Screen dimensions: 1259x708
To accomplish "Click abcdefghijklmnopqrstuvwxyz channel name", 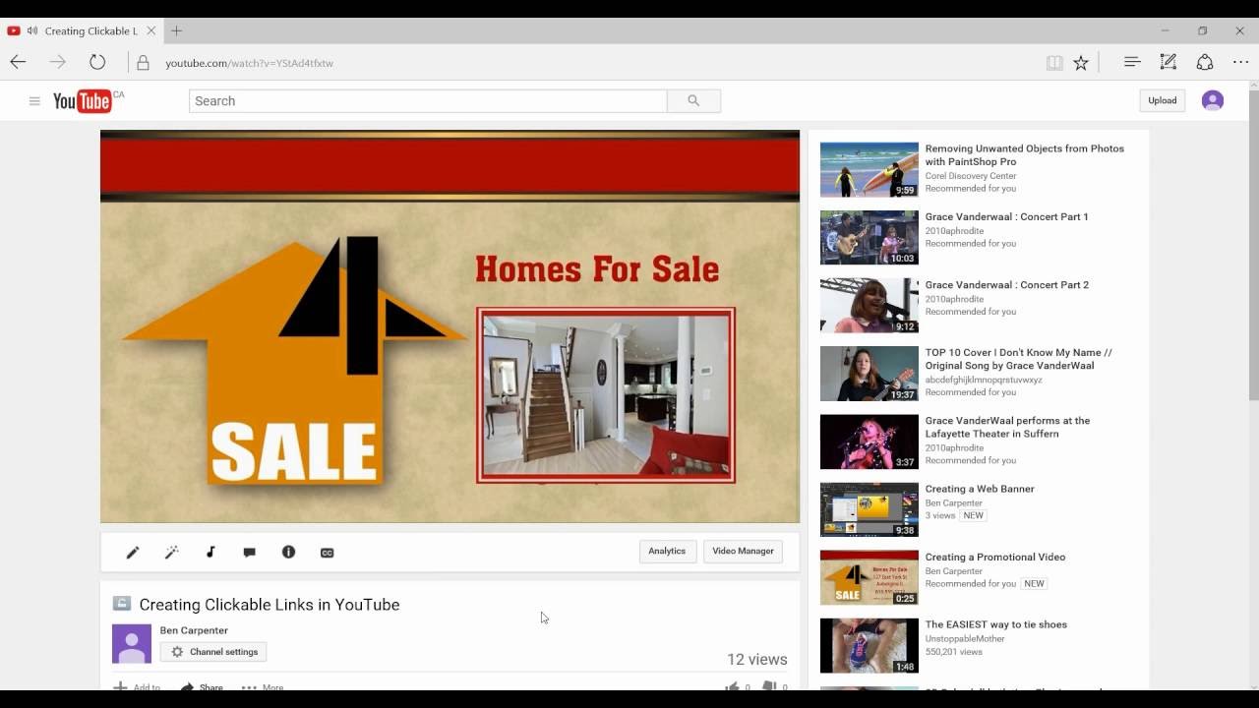I will point(984,380).
